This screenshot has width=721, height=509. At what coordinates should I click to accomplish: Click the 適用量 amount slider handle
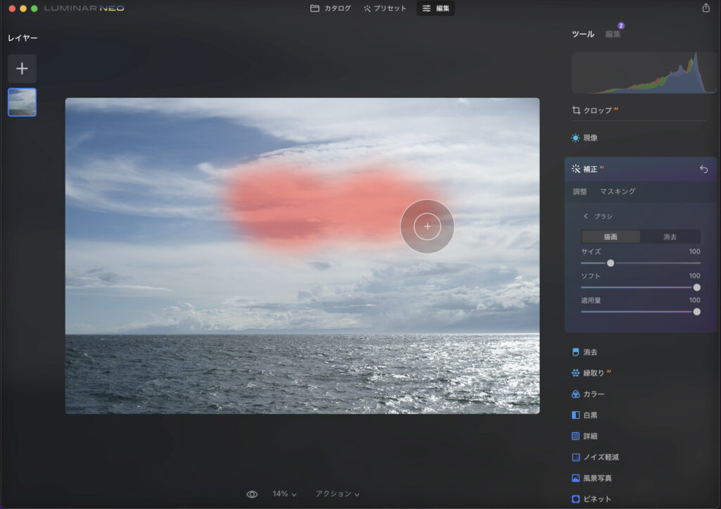(x=696, y=312)
